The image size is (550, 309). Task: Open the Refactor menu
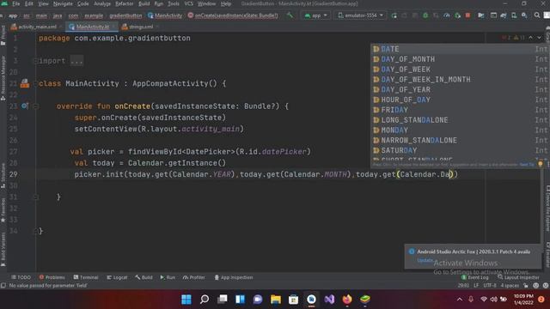click(124, 3)
